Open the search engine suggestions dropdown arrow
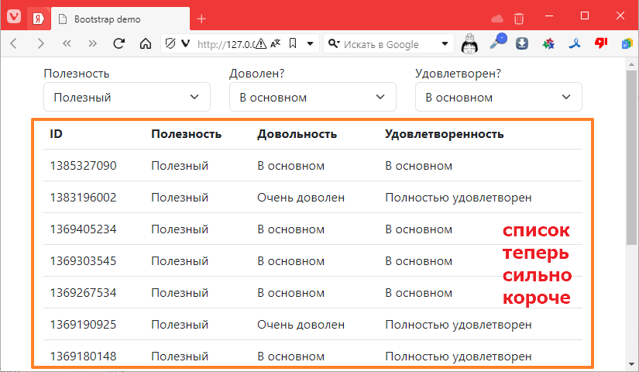This screenshot has width=639, height=372. 445,44
